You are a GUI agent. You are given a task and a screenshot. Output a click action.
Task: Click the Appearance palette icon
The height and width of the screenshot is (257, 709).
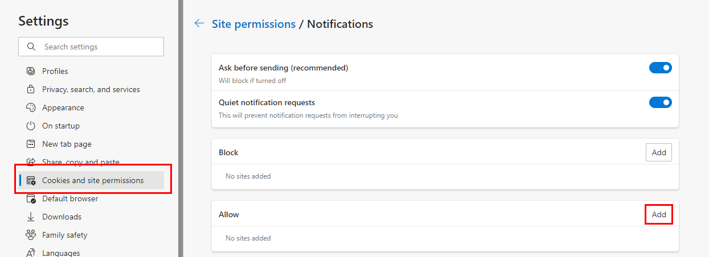[31, 107]
